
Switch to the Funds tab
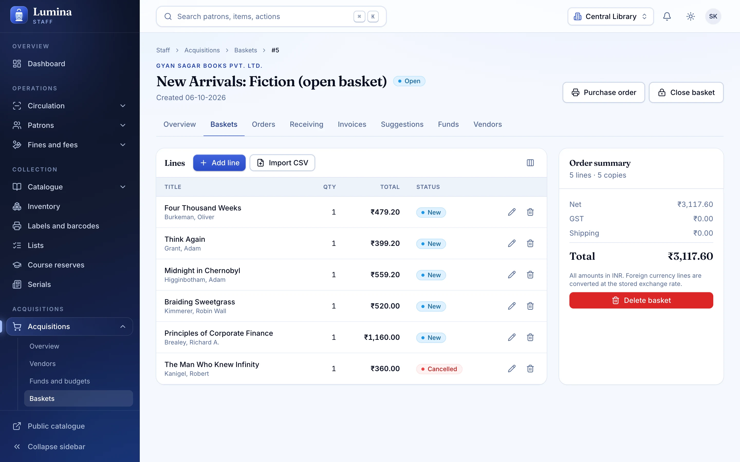coord(448,124)
